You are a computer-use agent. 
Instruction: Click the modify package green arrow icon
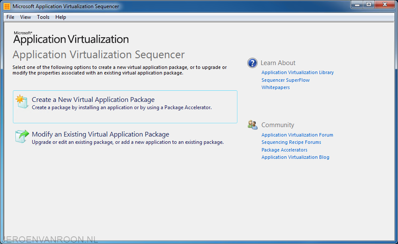22,136
